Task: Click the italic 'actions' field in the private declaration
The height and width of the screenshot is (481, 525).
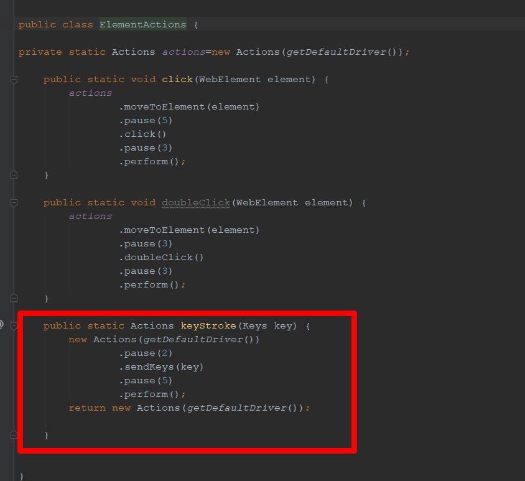Action: [184, 52]
